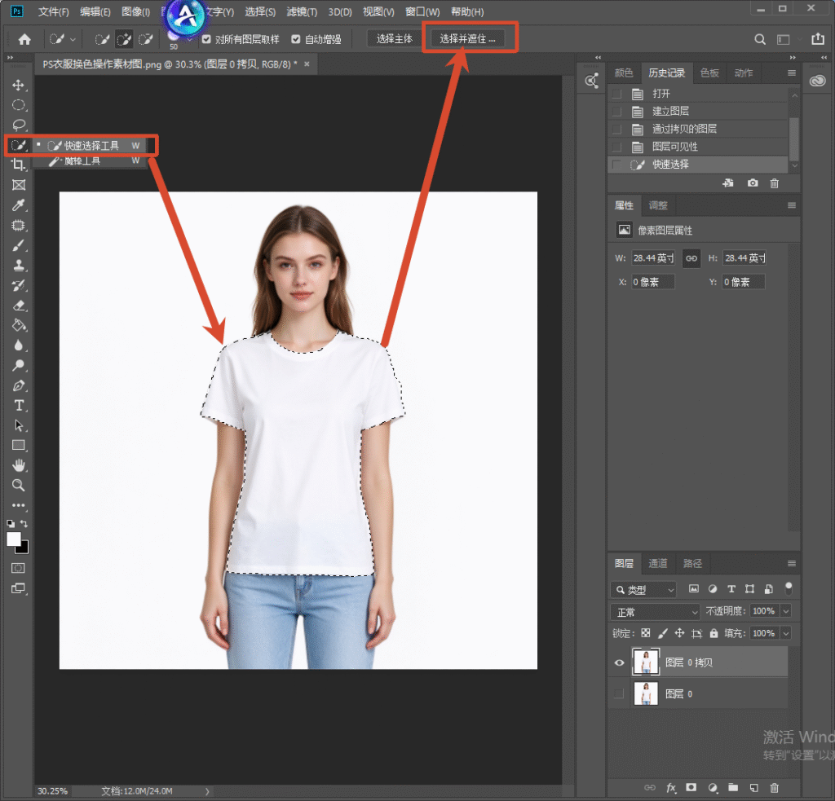Open the History panel options menu
This screenshot has width=835, height=801.
(x=792, y=73)
